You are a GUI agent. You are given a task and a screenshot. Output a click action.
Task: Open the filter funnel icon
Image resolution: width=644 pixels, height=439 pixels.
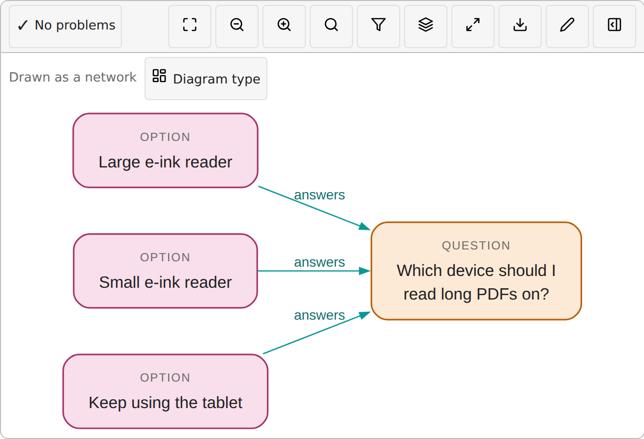click(379, 27)
